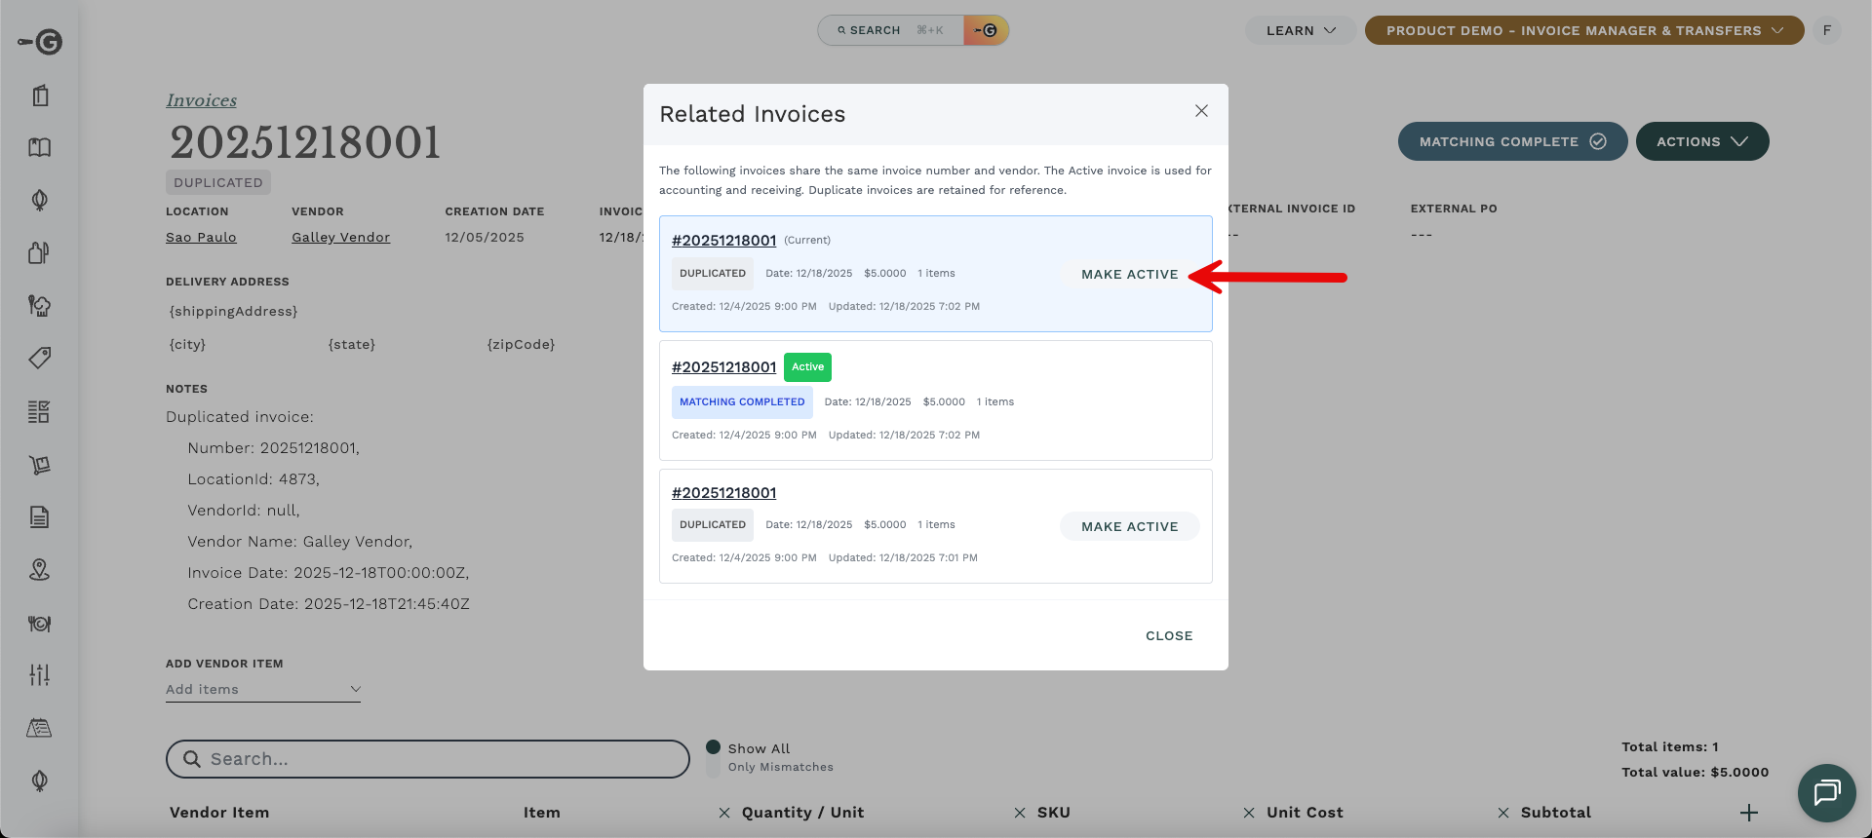Make the current duplicated invoice active
Image resolution: width=1872 pixels, height=838 pixels.
[1129, 275]
